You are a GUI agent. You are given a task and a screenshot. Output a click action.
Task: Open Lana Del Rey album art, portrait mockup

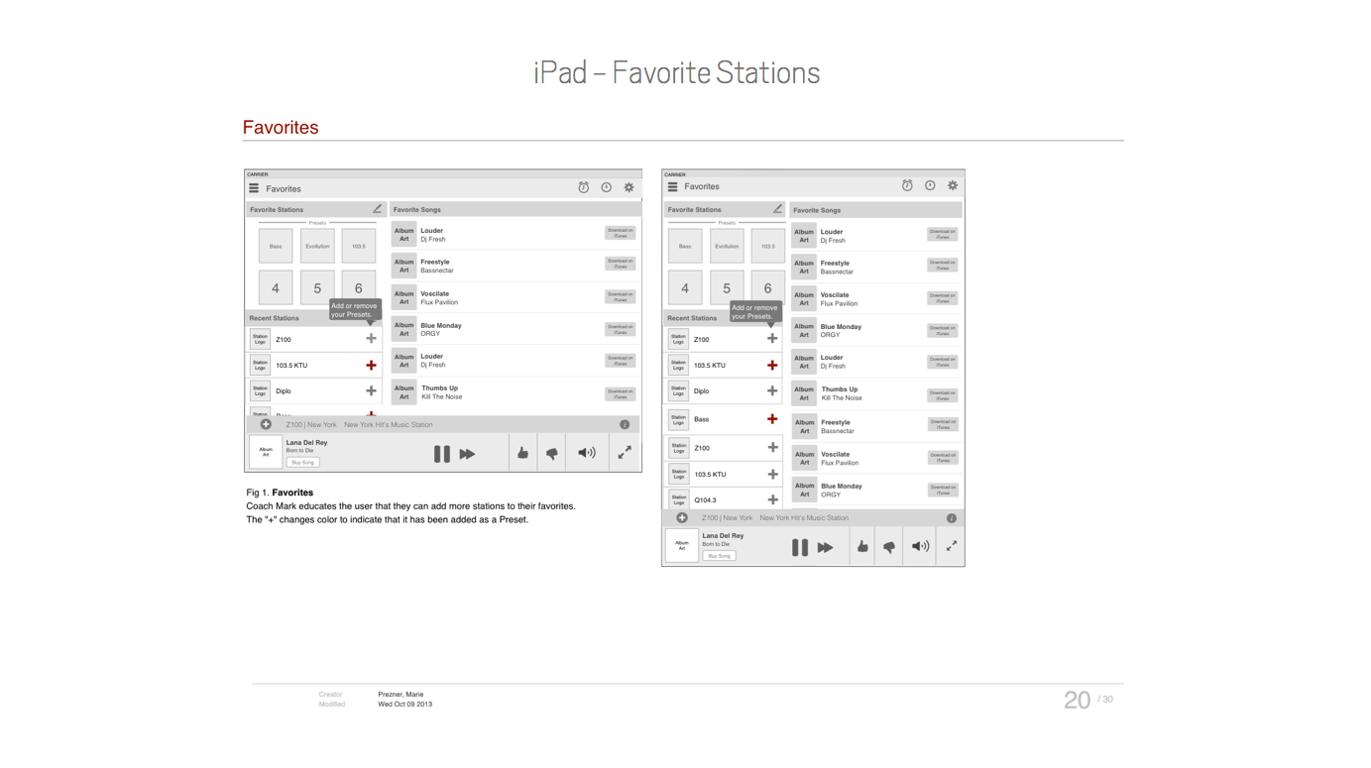tap(682, 545)
